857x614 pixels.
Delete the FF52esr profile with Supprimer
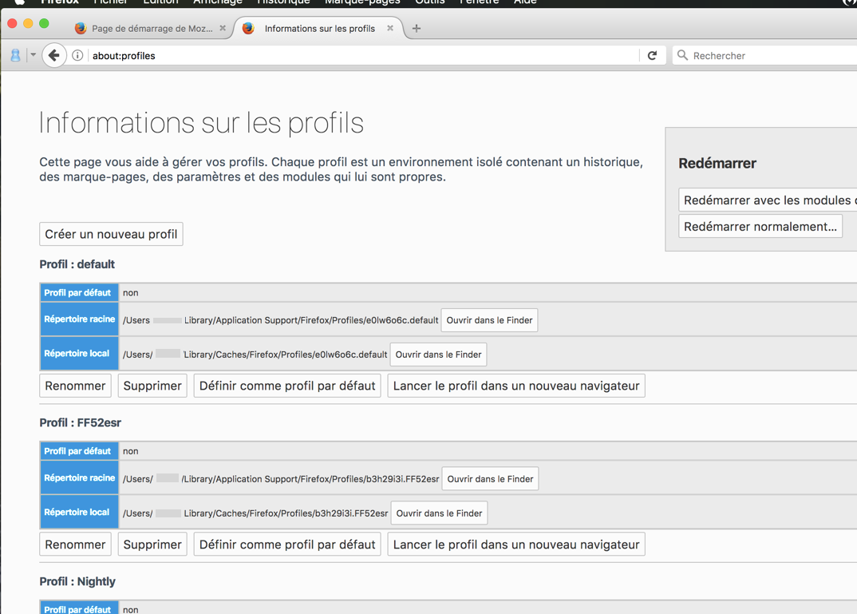152,544
